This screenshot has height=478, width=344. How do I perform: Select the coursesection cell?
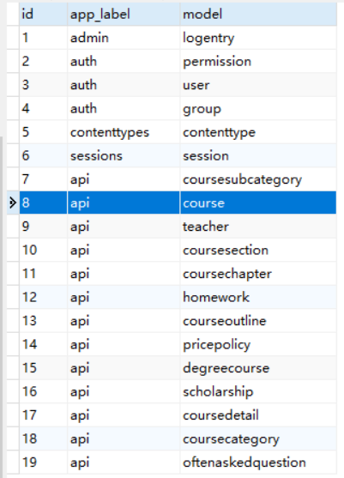coord(258,250)
